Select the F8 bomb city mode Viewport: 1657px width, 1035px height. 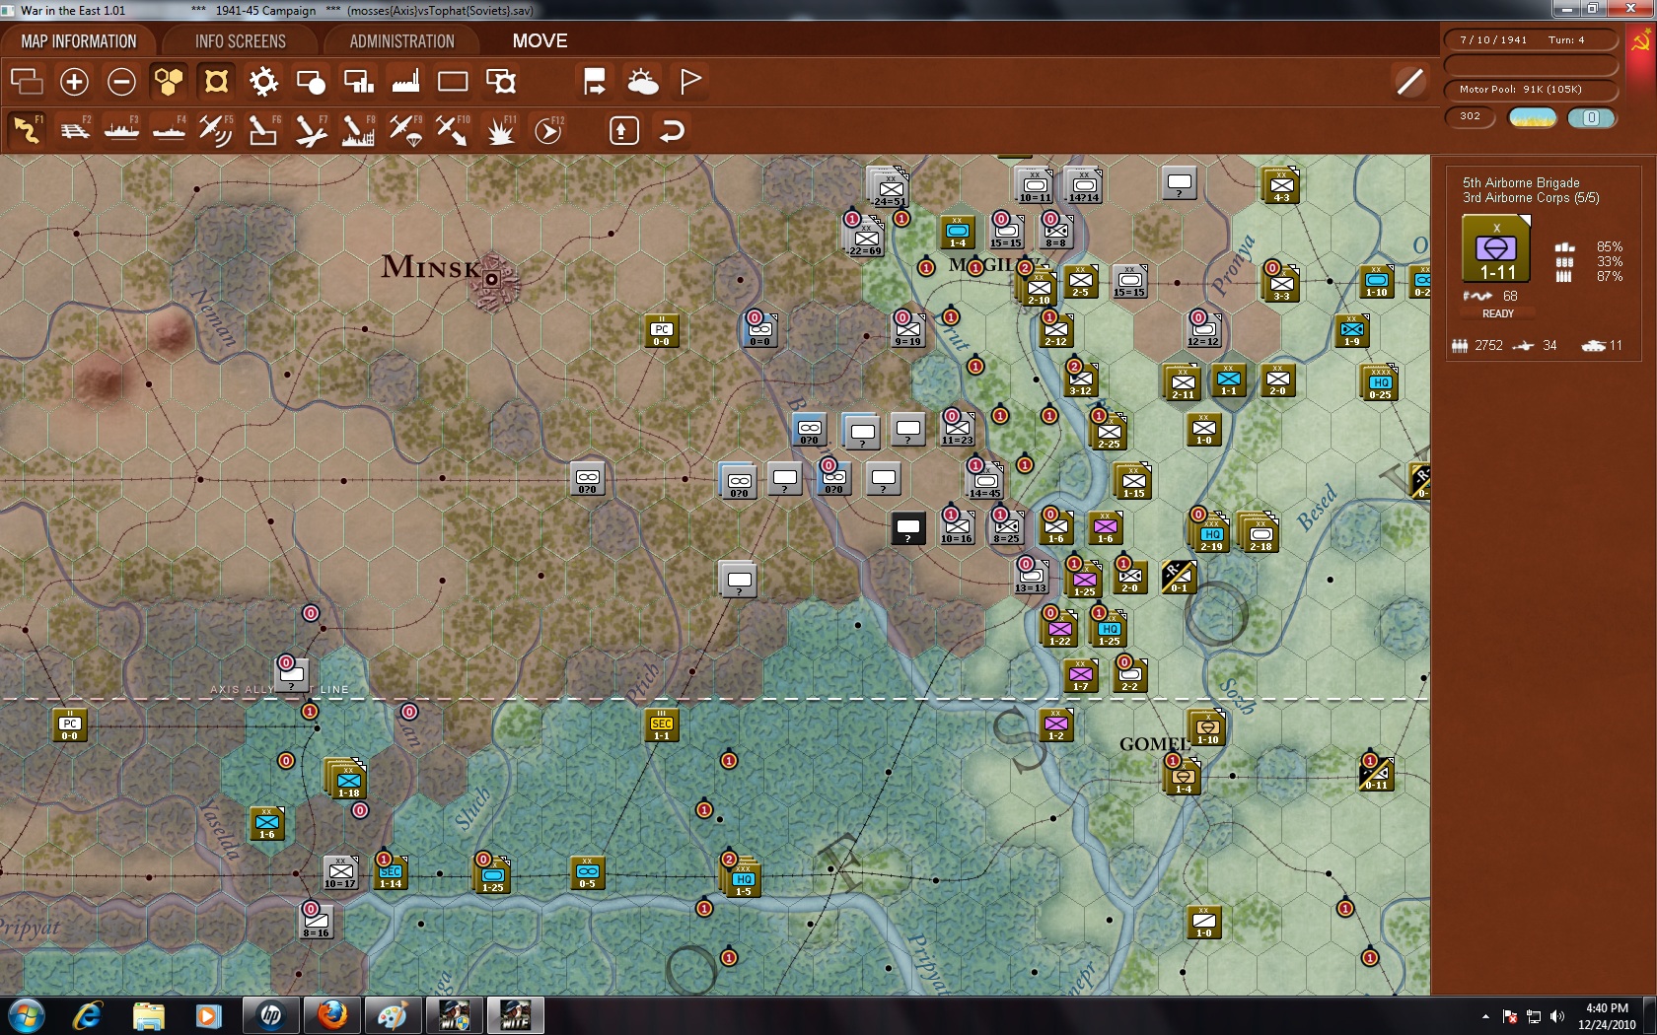(358, 130)
